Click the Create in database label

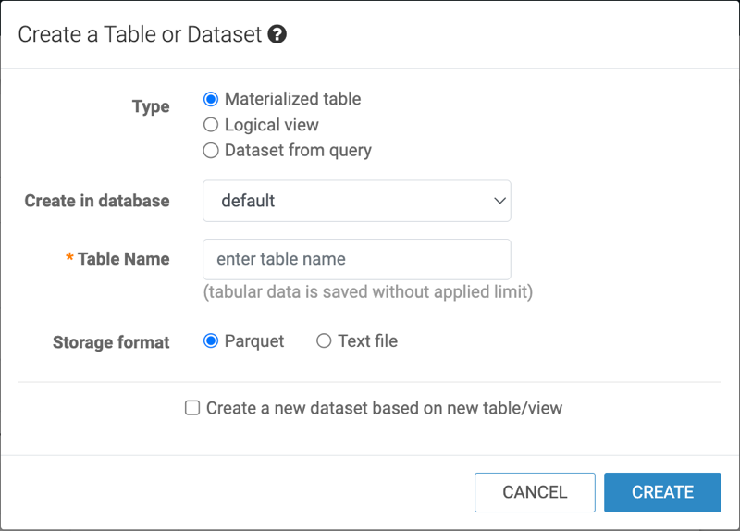[x=97, y=201]
